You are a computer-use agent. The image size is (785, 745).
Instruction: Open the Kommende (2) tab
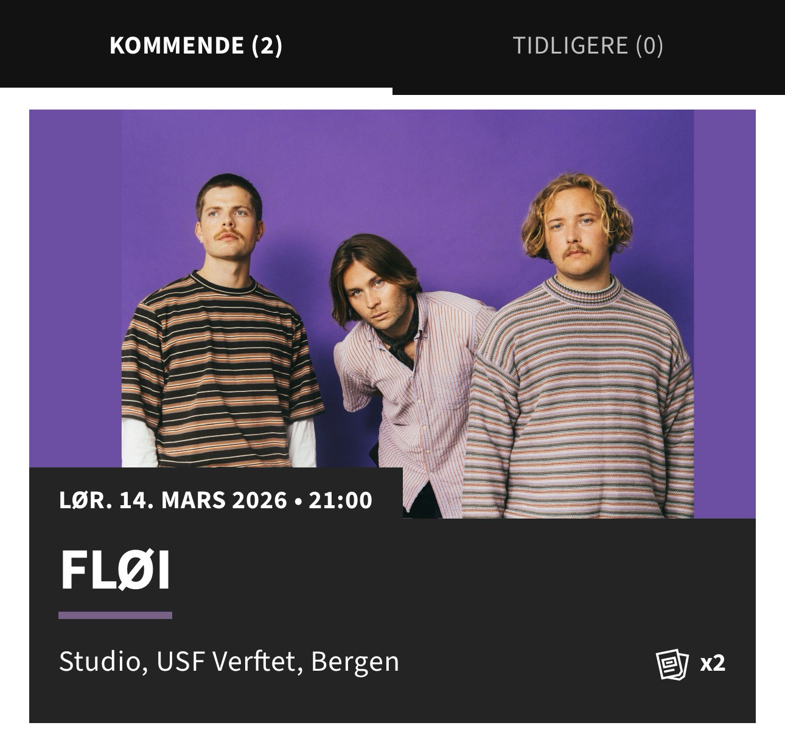point(196,46)
